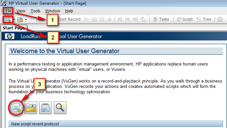Viewport: 227px width, 128px height.
Task: Click the Stop square toolbar icon
Action: coord(94,19)
